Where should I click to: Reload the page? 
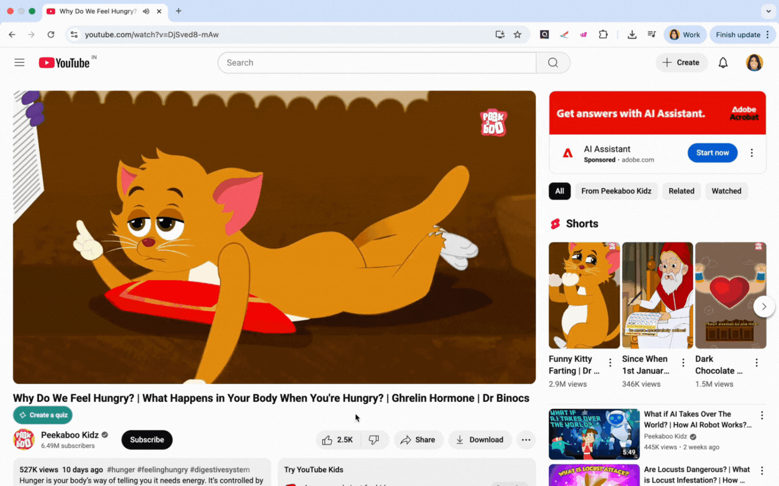coord(51,35)
